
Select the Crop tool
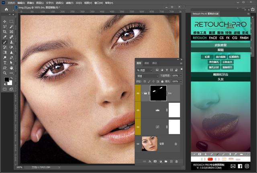pos(4,32)
